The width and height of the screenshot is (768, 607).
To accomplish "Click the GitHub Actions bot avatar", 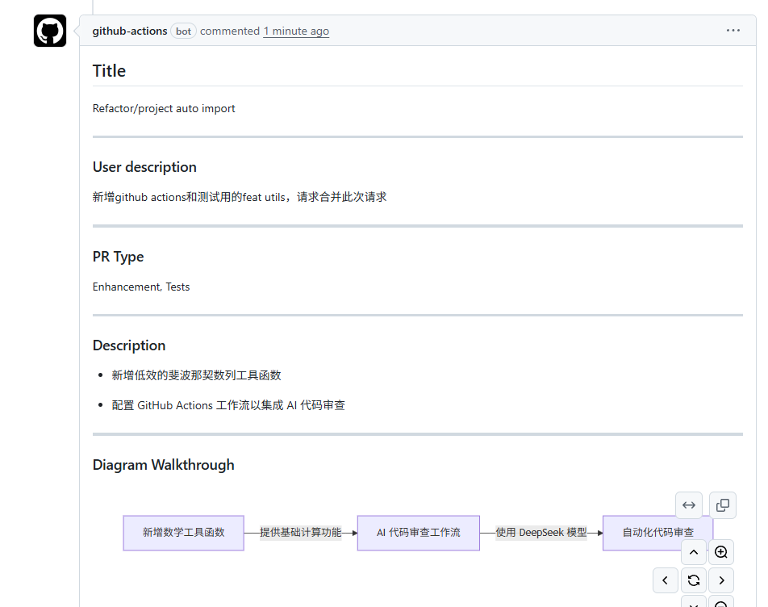I will point(50,31).
